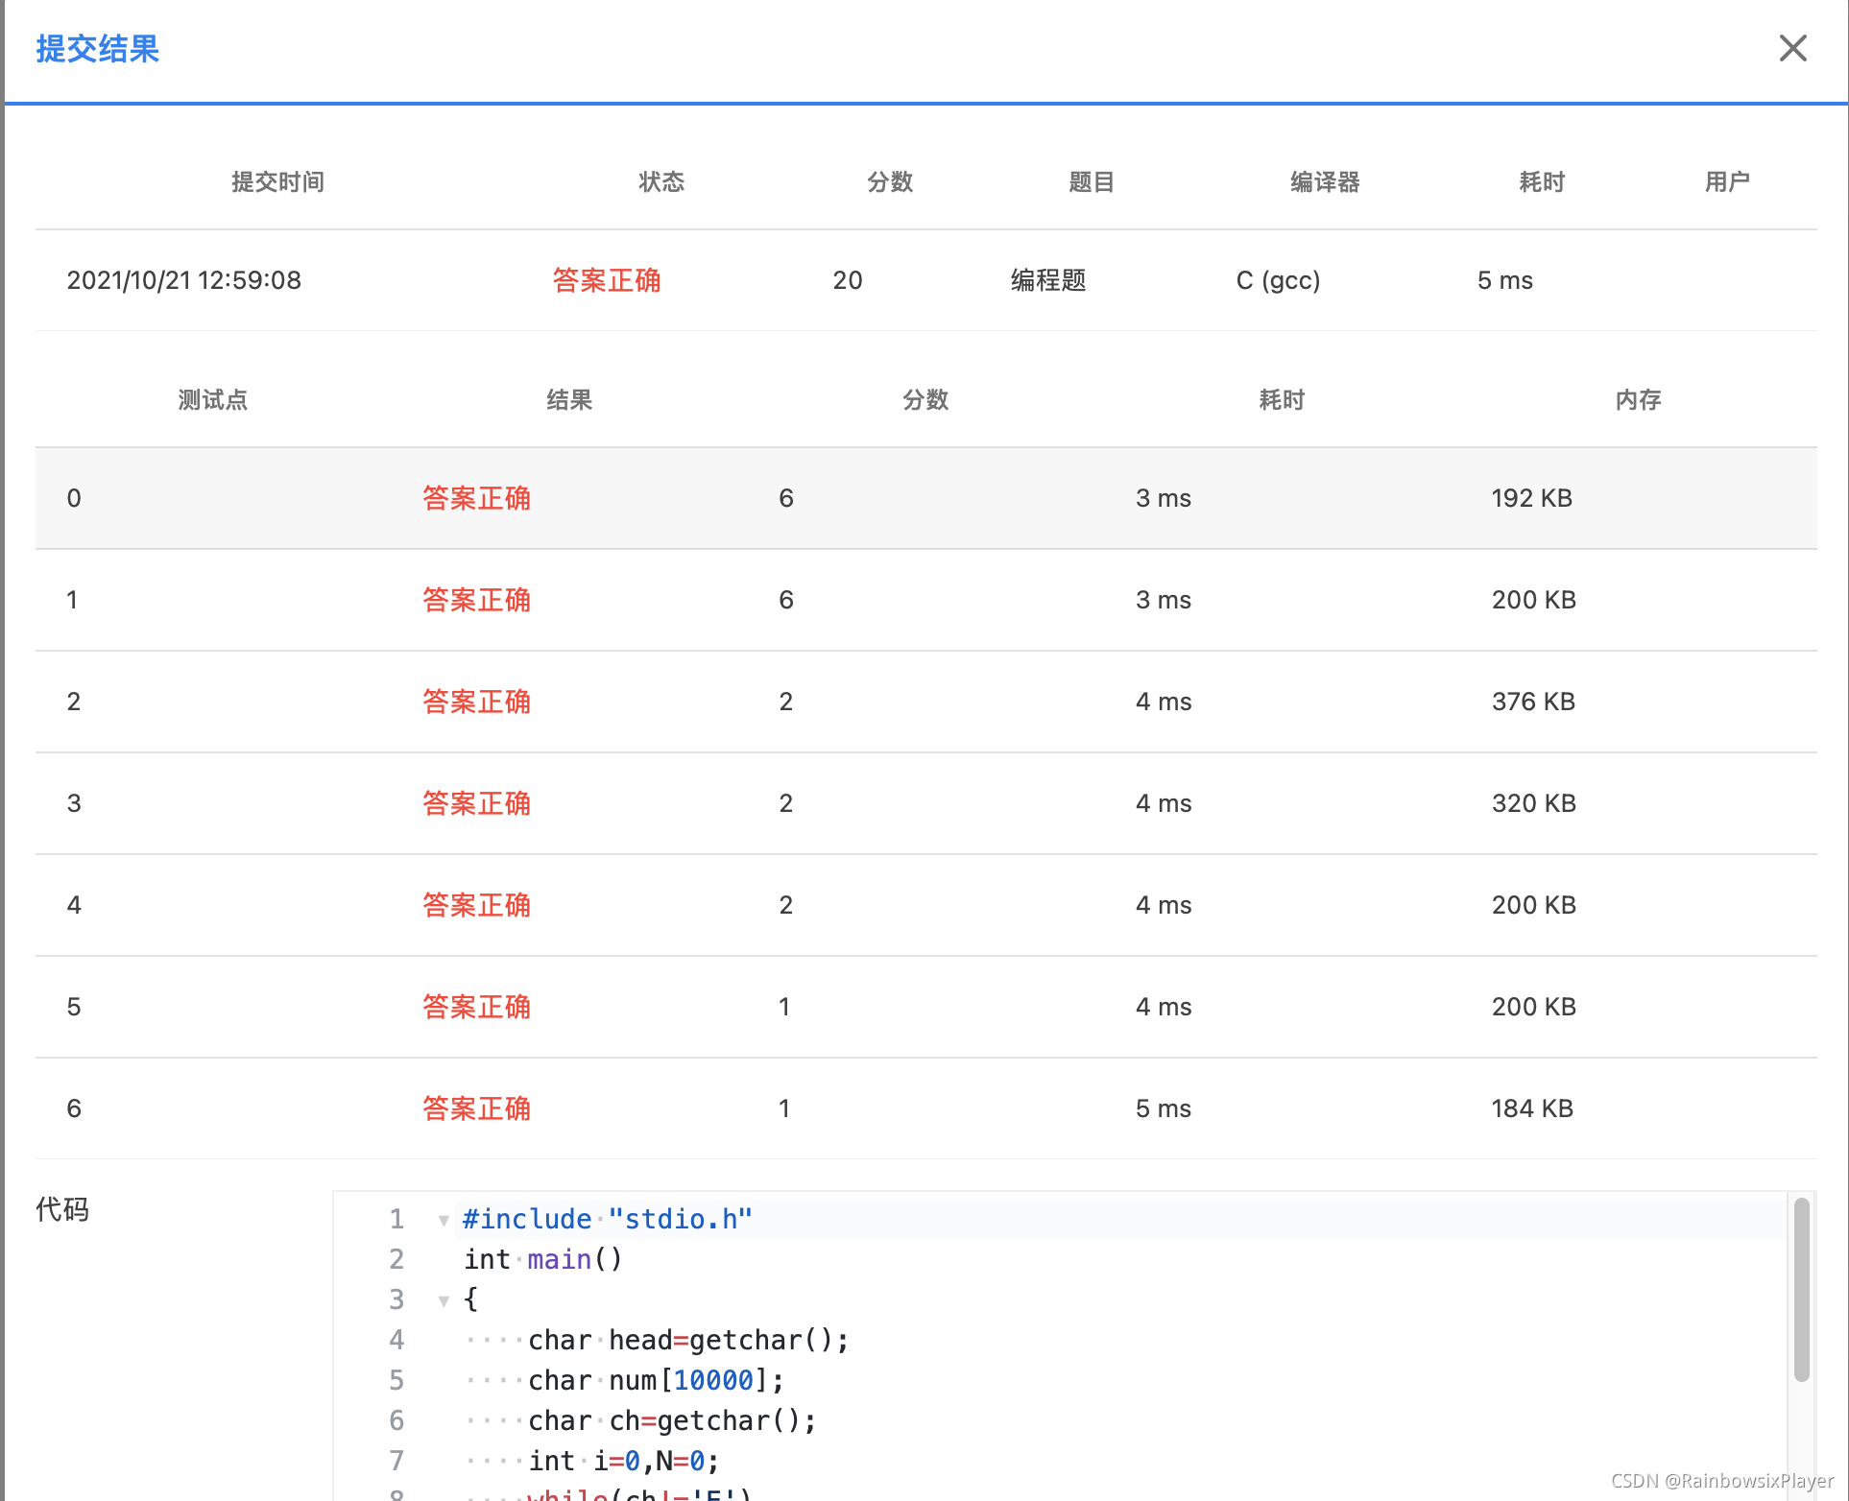
Task: Click the 内存 column header
Action: (x=1637, y=399)
